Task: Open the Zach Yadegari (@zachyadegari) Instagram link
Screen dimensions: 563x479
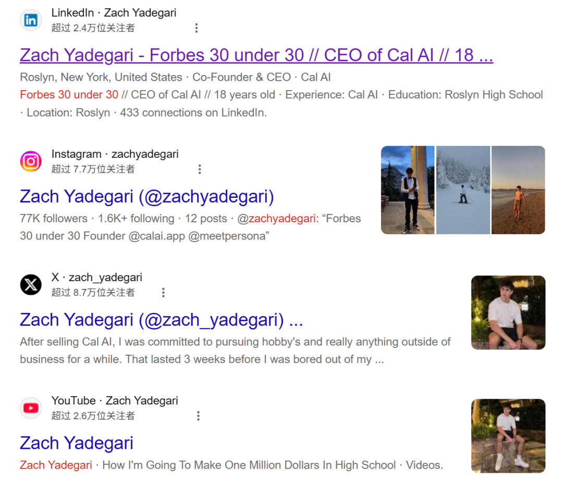Action: pos(147,196)
